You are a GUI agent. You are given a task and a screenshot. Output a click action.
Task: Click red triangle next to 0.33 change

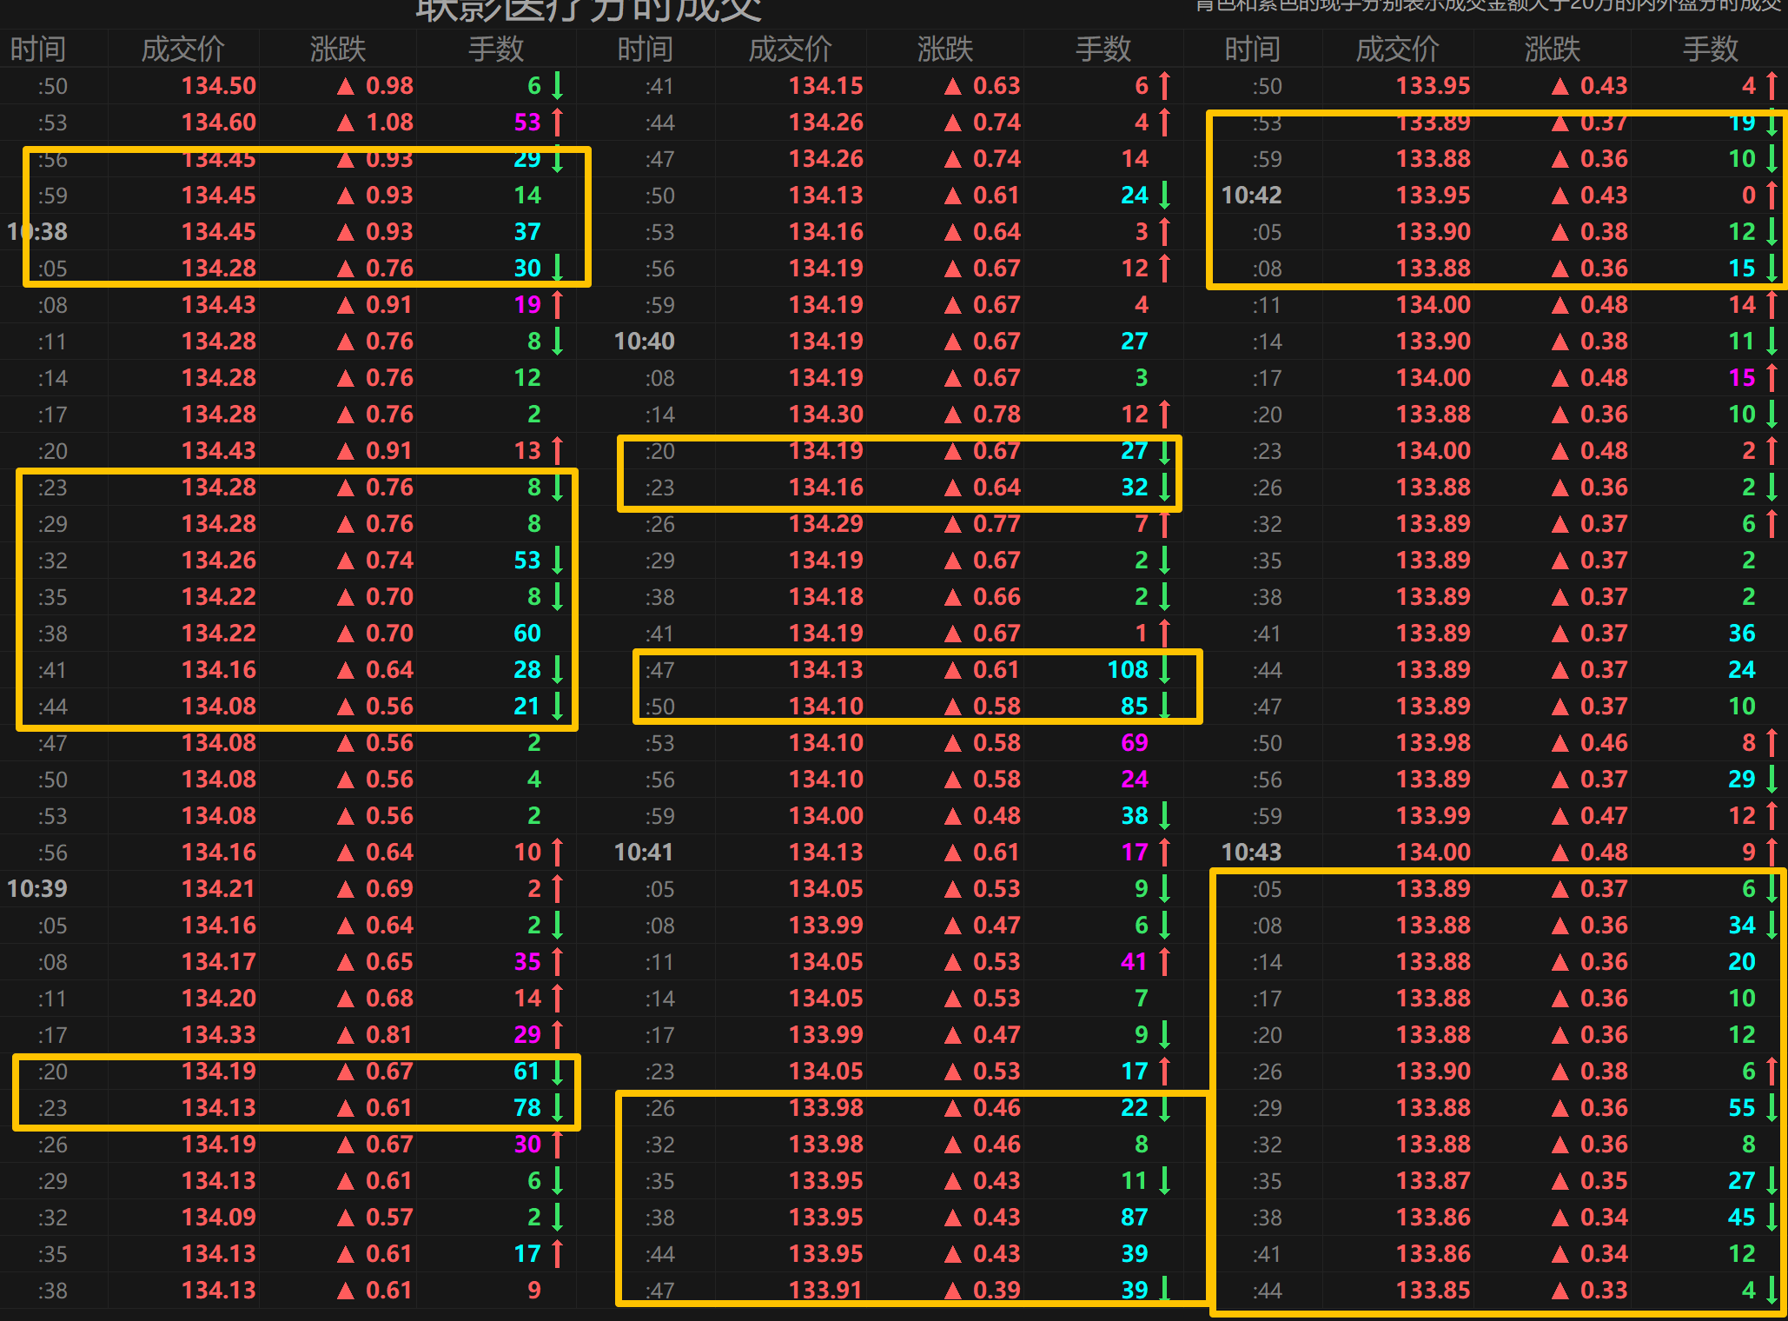(x=1560, y=1291)
